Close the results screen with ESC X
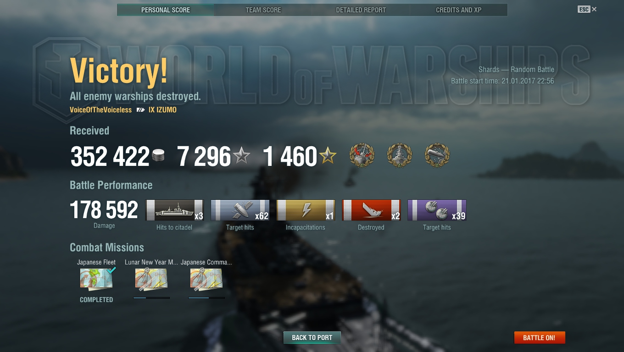Viewport: 624px width, 352px height. (587, 9)
